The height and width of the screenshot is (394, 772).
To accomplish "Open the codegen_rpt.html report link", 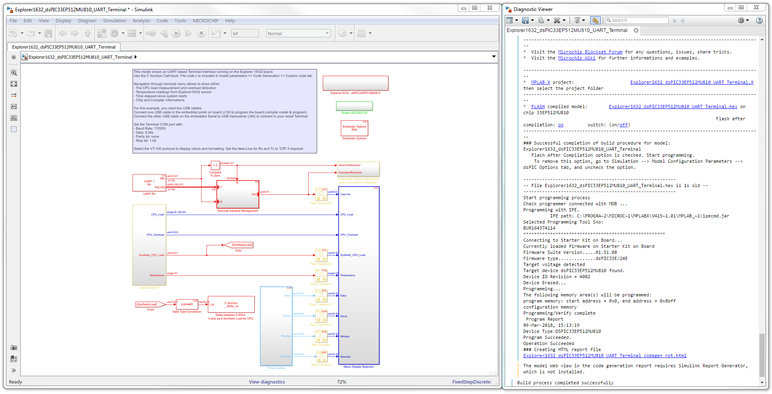I will (x=604, y=356).
